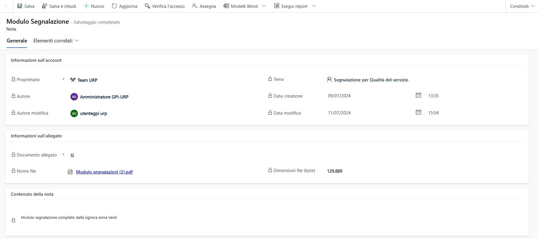The image size is (538, 239).
Task: Click the Data creazione calendar icon
Action: click(418, 95)
